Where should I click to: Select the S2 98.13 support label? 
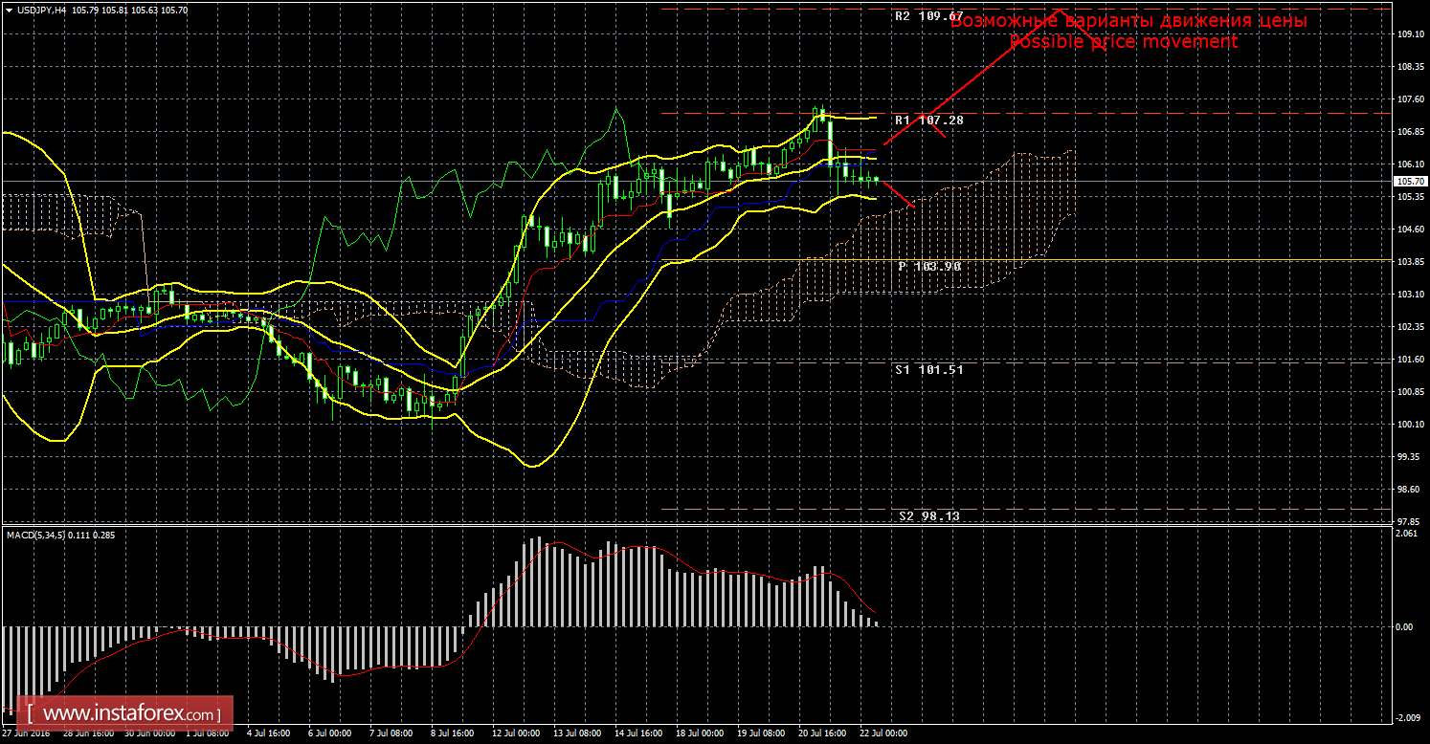(x=928, y=515)
